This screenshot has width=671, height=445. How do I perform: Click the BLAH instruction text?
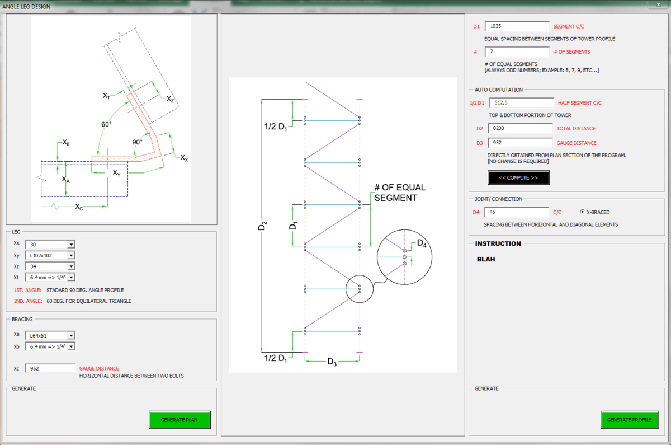(x=486, y=259)
